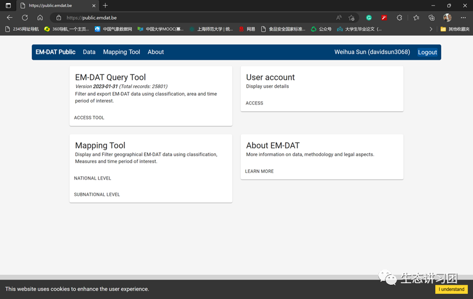Go back using the browser back arrow
Screen dimensions: 473x299
coord(10,18)
